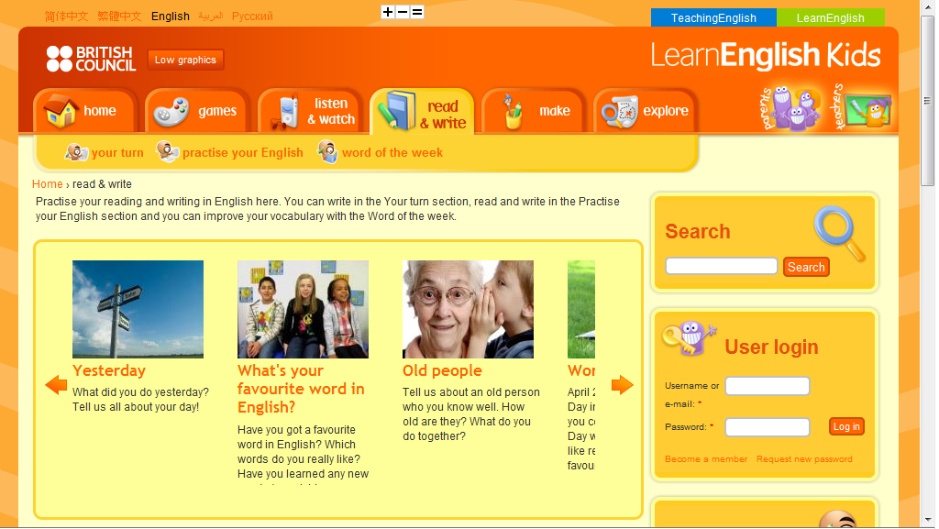Click the scrollbar up arrow
The height and width of the screenshot is (529, 939).
(927, 6)
